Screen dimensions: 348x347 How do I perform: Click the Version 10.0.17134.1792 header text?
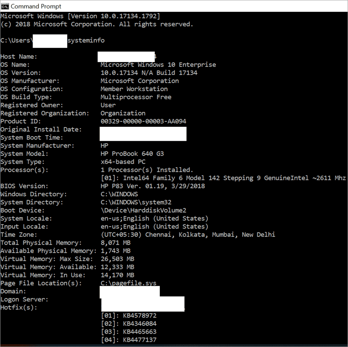tap(114, 16)
